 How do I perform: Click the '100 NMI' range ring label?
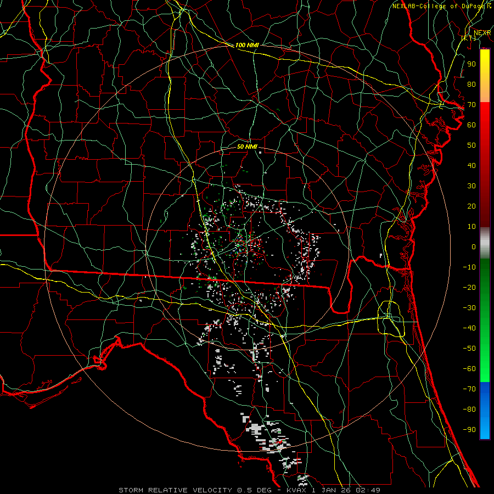point(247,45)
